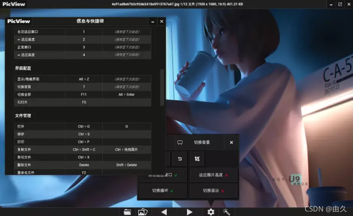Select the 删除文件 row label
The height and width of the screenshot is (216, 353).
coord(24,165)
